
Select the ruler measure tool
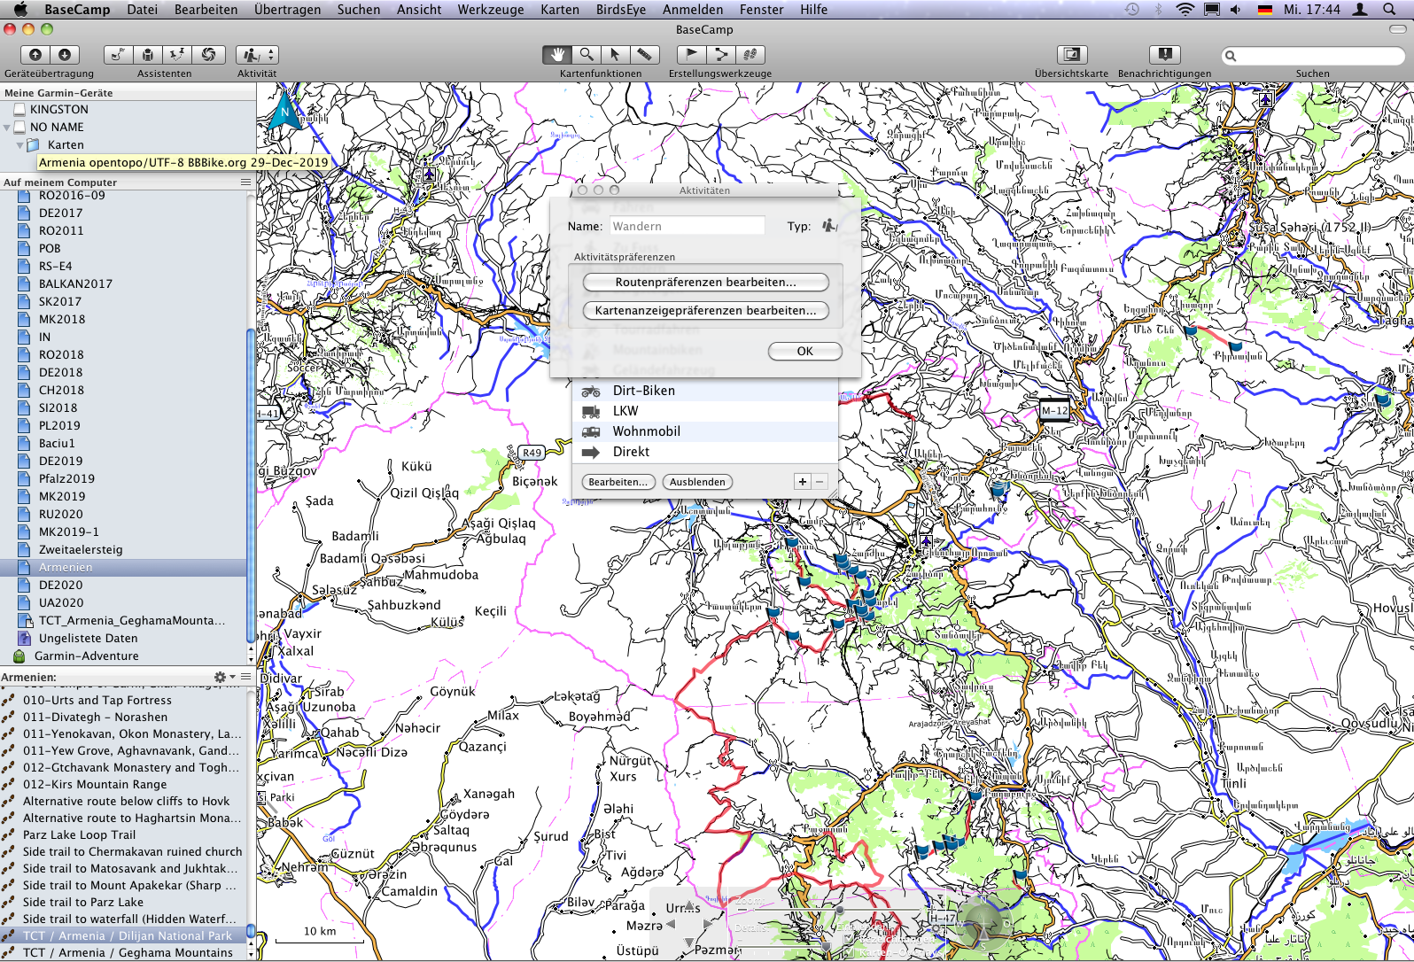(644, 55)
